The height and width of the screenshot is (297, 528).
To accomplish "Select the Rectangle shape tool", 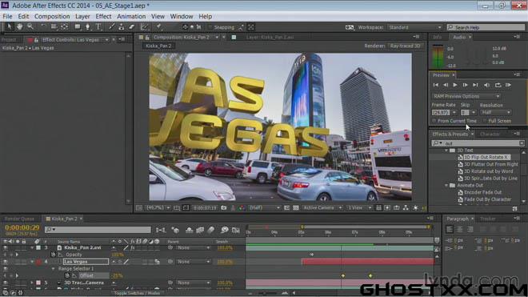I will [x=78, y=27].
